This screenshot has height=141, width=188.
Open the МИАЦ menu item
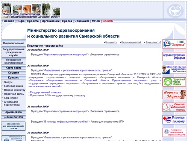(x=96, y=21)
